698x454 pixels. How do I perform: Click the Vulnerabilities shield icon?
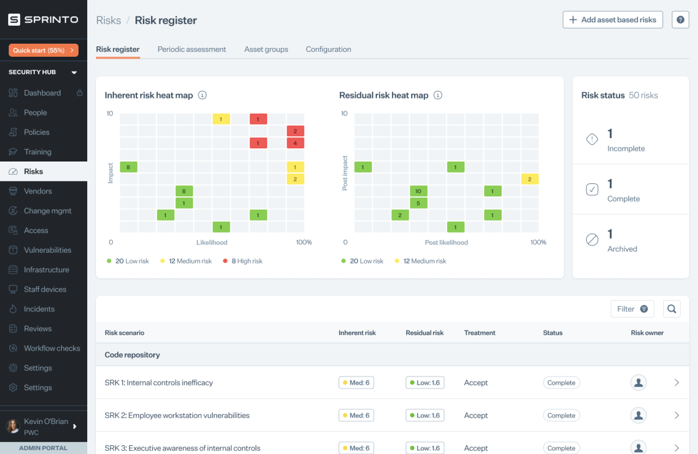tap(13, 250)
